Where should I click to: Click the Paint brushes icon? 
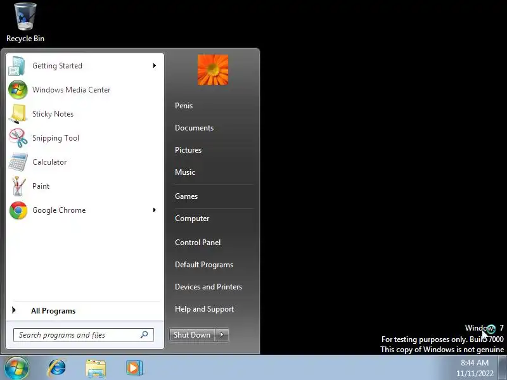click(18, 186)
